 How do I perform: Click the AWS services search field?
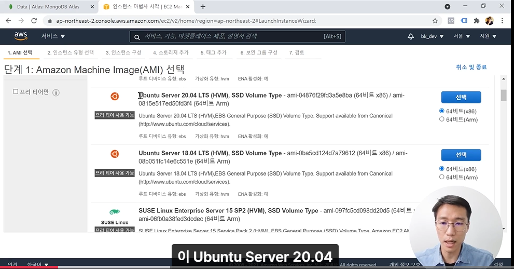point(238,36)
